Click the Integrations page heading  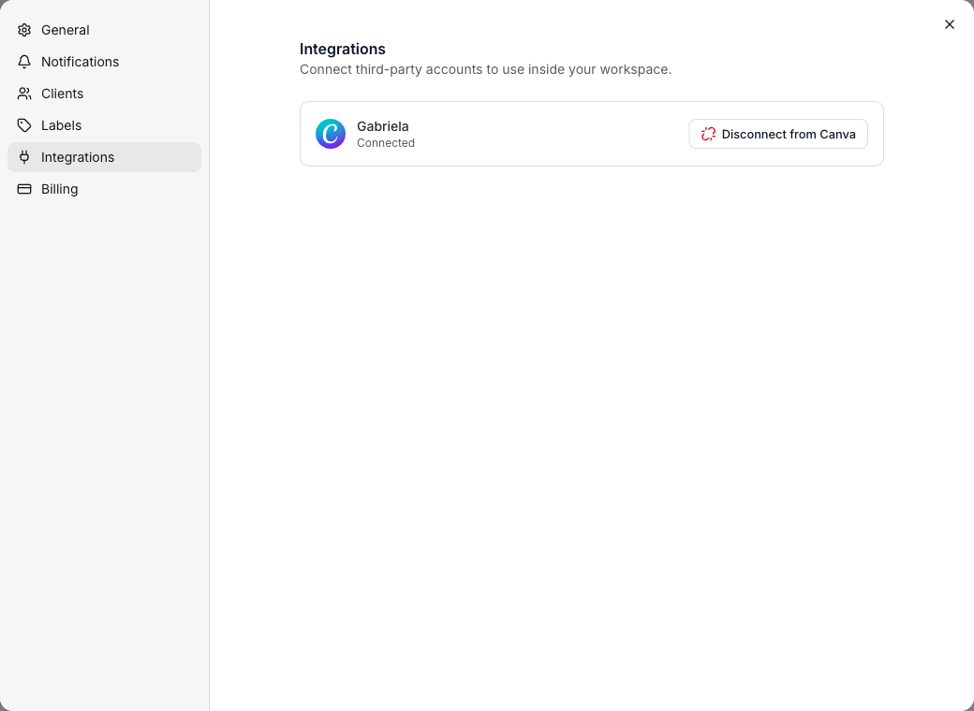(x=342, y=49)
